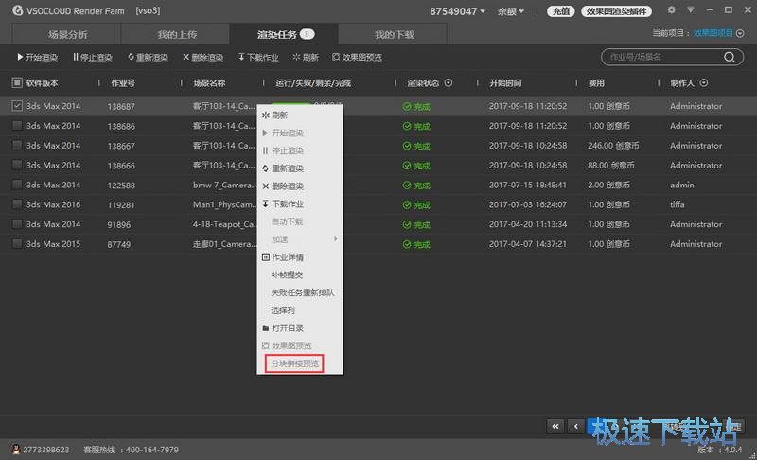Viewport: 757px width, 460px height.
Task: Click the 重新渲染 re-render toolbar button
Action: [148, 57]
